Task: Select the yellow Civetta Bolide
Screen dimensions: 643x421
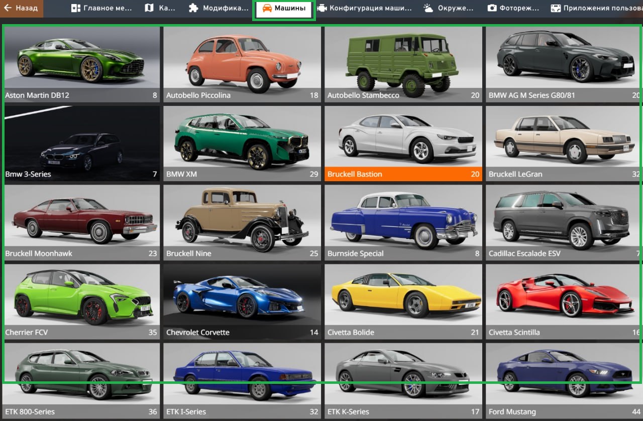Action: tap(403, 302)
